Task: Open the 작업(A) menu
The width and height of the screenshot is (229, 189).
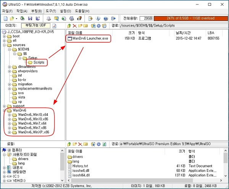Action: 22,11
